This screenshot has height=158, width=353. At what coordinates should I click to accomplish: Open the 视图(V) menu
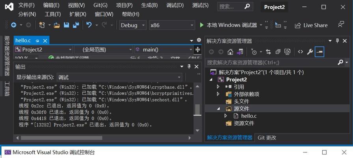[76, 5]
